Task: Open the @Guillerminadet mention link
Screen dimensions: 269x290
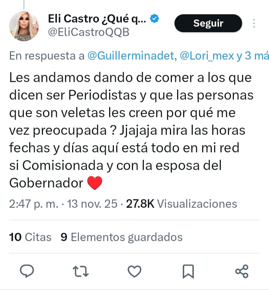Action: (132, 56)
